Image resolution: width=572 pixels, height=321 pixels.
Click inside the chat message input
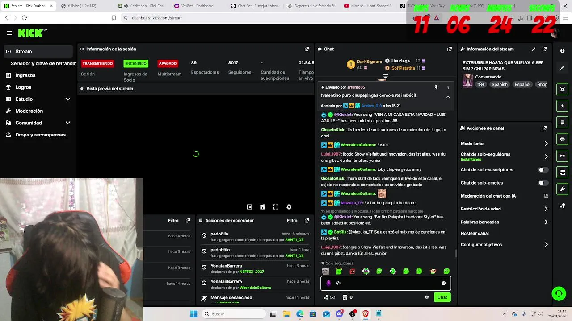(x=385, y=283)
